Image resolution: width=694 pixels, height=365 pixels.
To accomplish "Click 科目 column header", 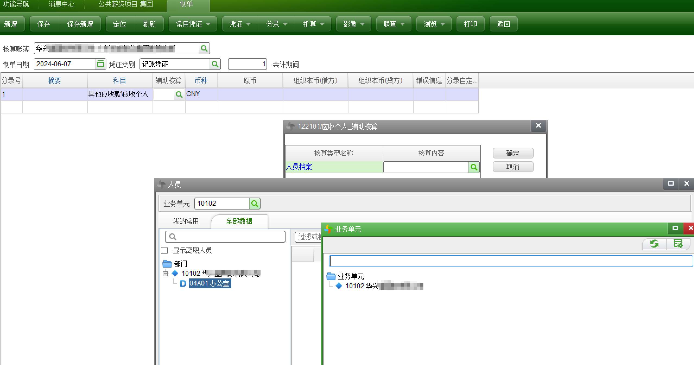I will coord(120,81).
